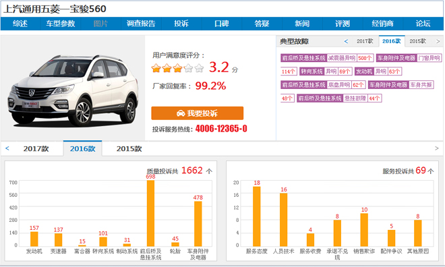Click the 轮胎 bar with 45 complaints

click(x=175, y=244)
